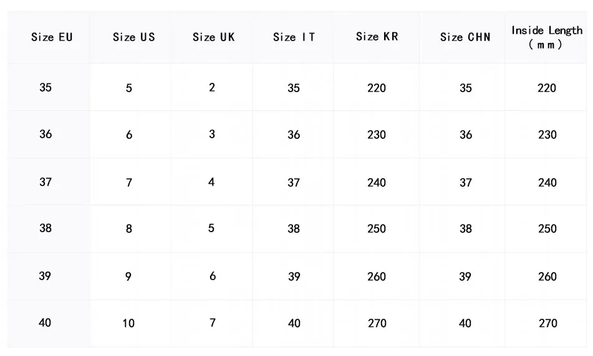Select US size 10 cell

pos(128,323)
